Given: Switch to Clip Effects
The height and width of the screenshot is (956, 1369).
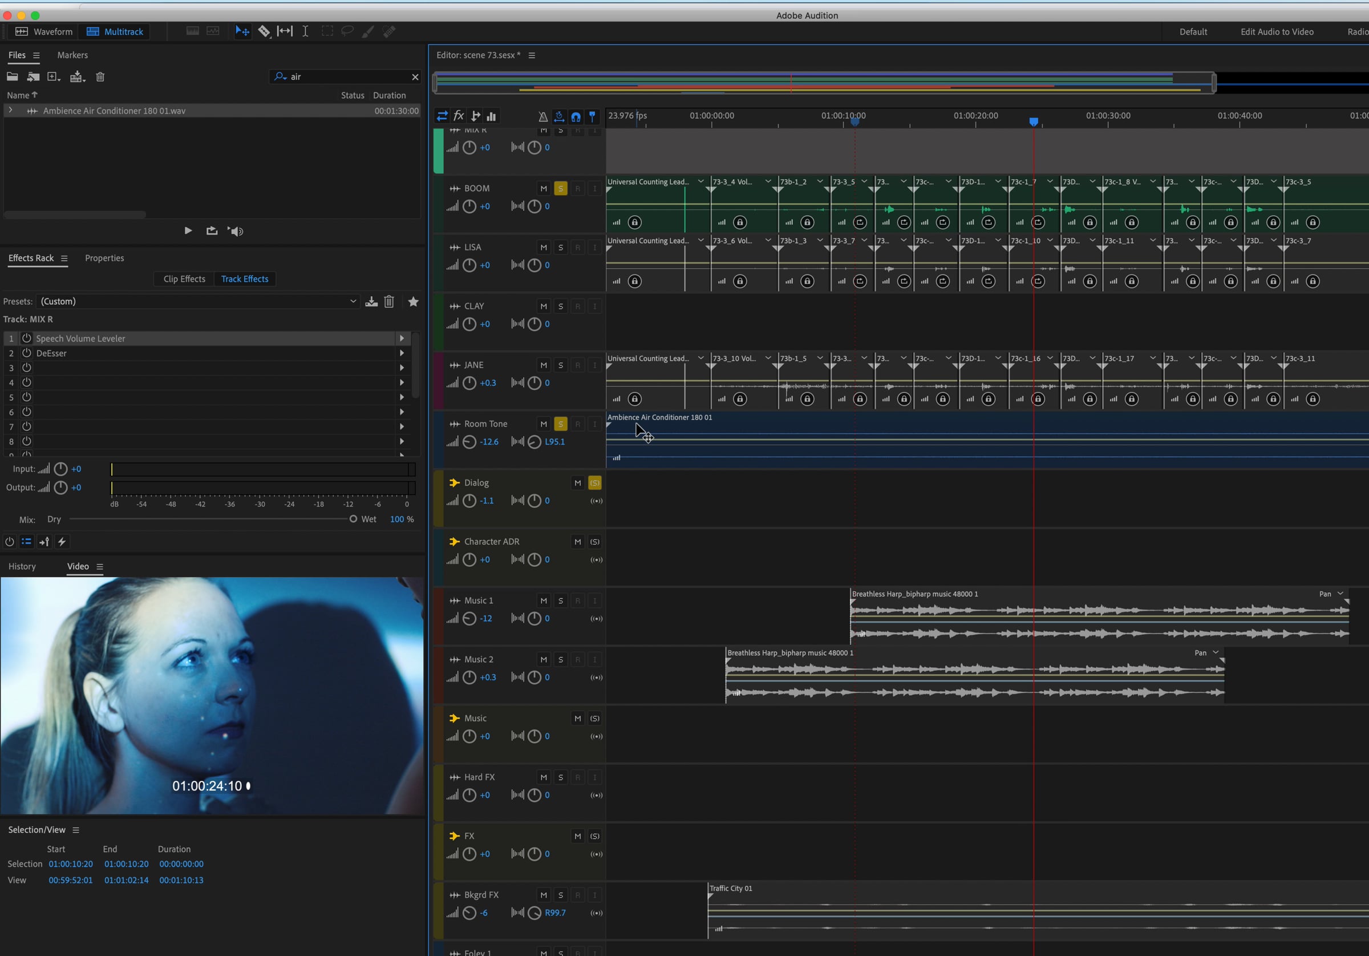Looking at the screenshot, I should tap(184, 279).
